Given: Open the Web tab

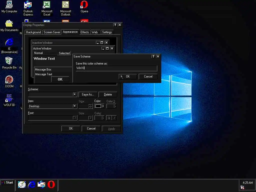Looking at the screenshot, I should click(95, 32).
